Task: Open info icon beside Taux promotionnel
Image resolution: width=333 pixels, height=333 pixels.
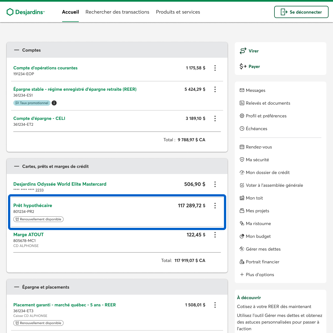Action: point(54,103)
